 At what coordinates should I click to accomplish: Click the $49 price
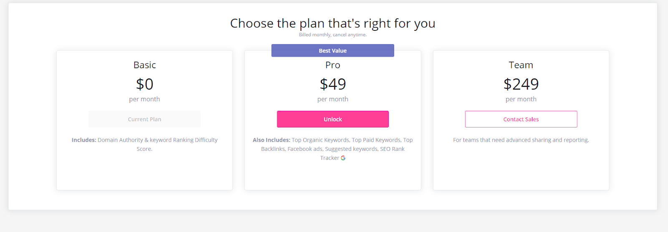333,84
